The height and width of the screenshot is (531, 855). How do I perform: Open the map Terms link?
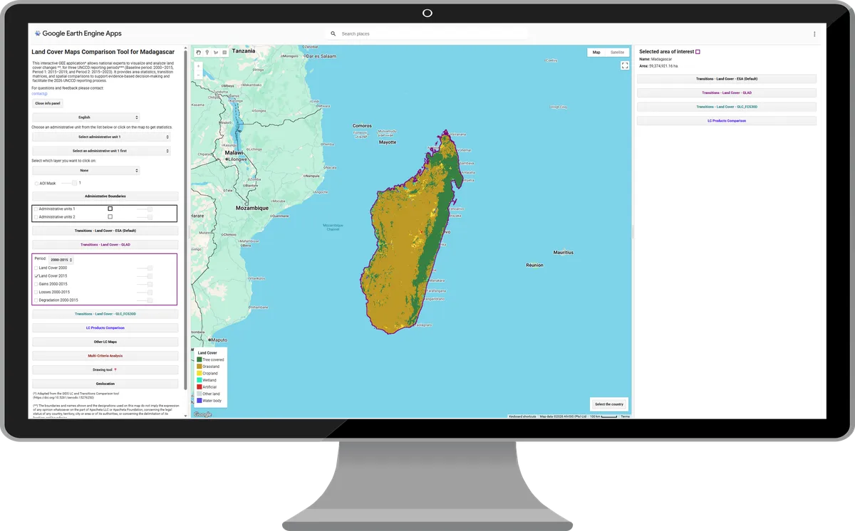click(625, 416)
